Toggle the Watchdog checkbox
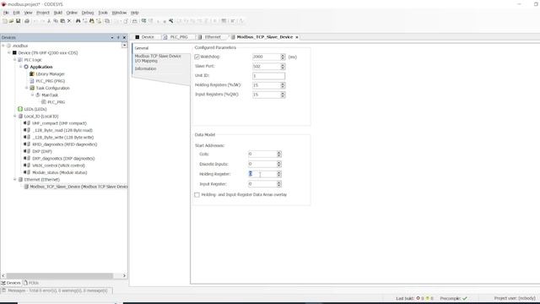The height and width of the screenshot is (304, 540). coord(197,57)
